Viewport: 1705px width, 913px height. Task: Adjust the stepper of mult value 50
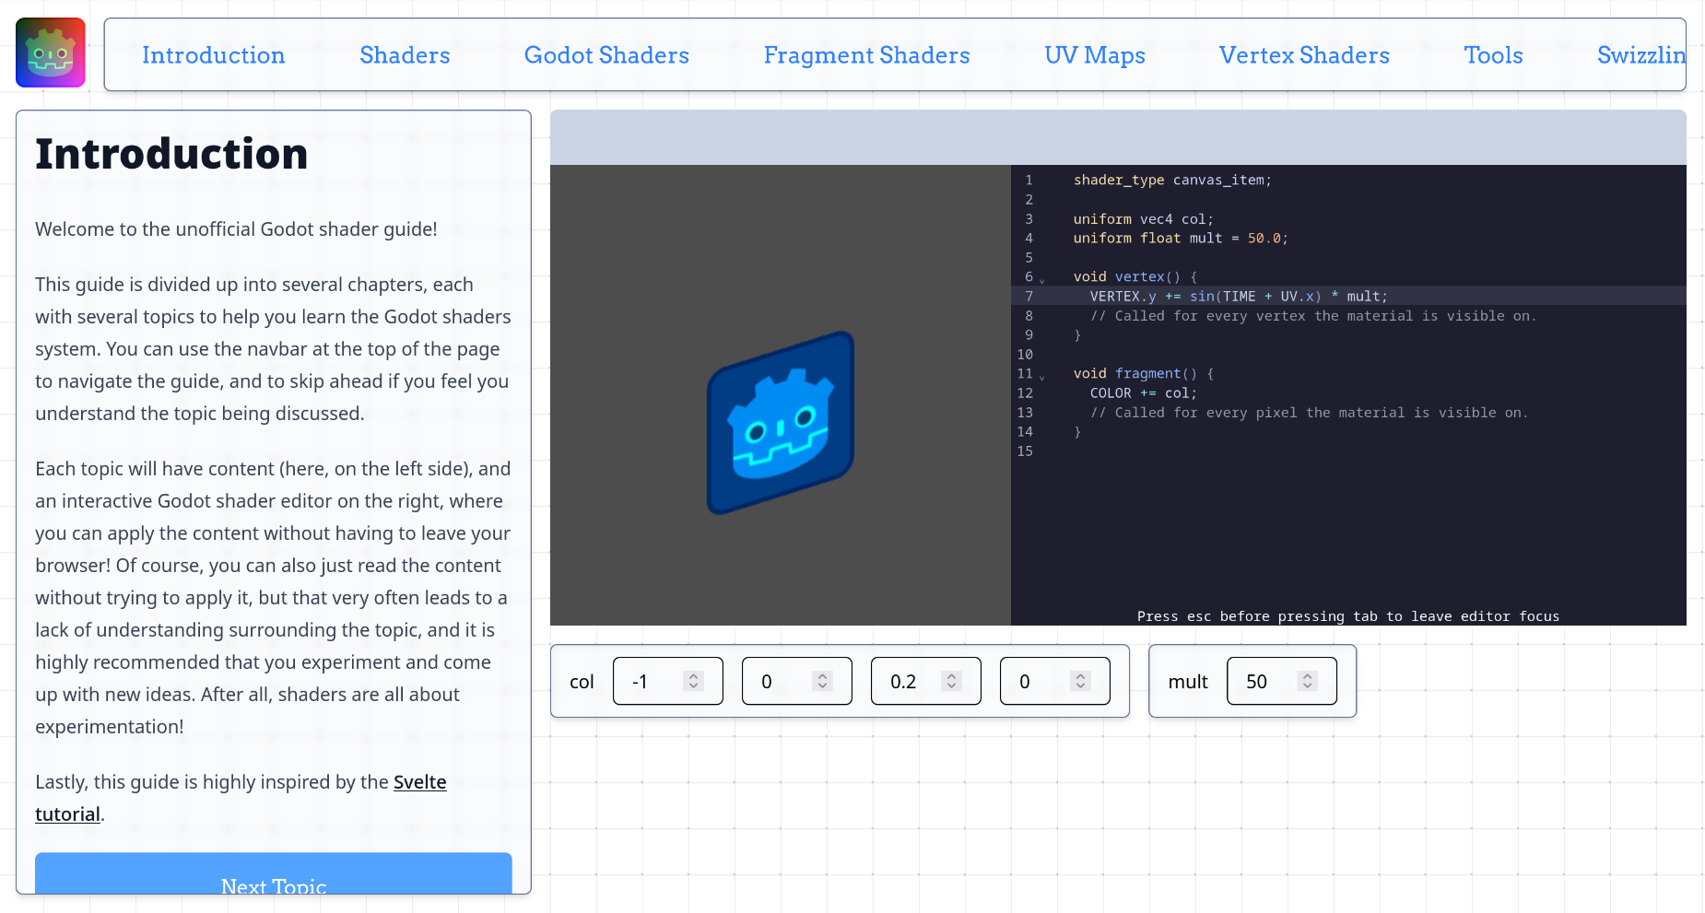point(1308,681)
